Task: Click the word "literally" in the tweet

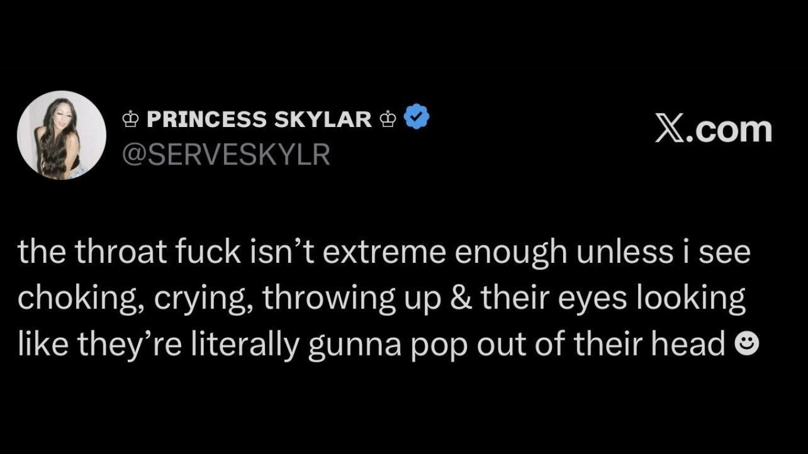Action: coord(240,343)
